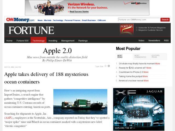This screenshot has width=175, height=131.
Task: Click the large FORTUNE logo
Action: (31, 30)
